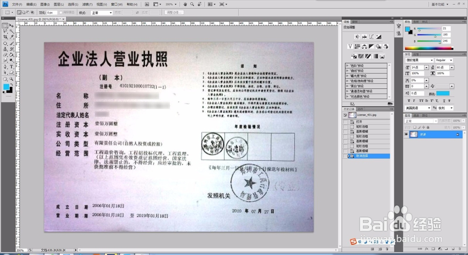
Task: Open the 文件(F) menu
Action: [x=17, y=5]
